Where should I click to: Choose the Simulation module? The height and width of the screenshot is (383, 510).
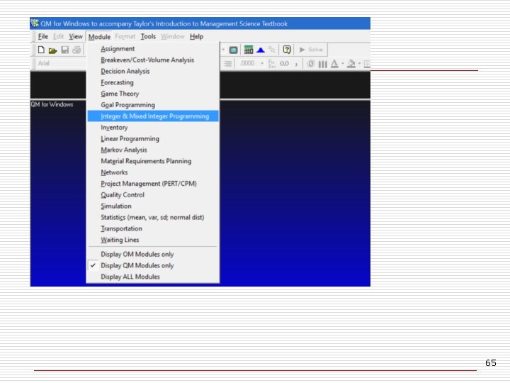(x=153, y=206)
